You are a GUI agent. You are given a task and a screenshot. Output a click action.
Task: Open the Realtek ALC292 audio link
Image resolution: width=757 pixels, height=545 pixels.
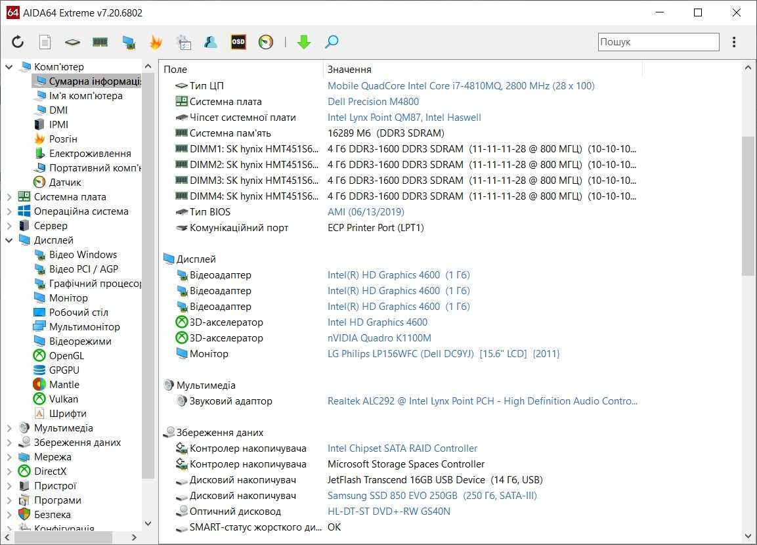point(483,401)
